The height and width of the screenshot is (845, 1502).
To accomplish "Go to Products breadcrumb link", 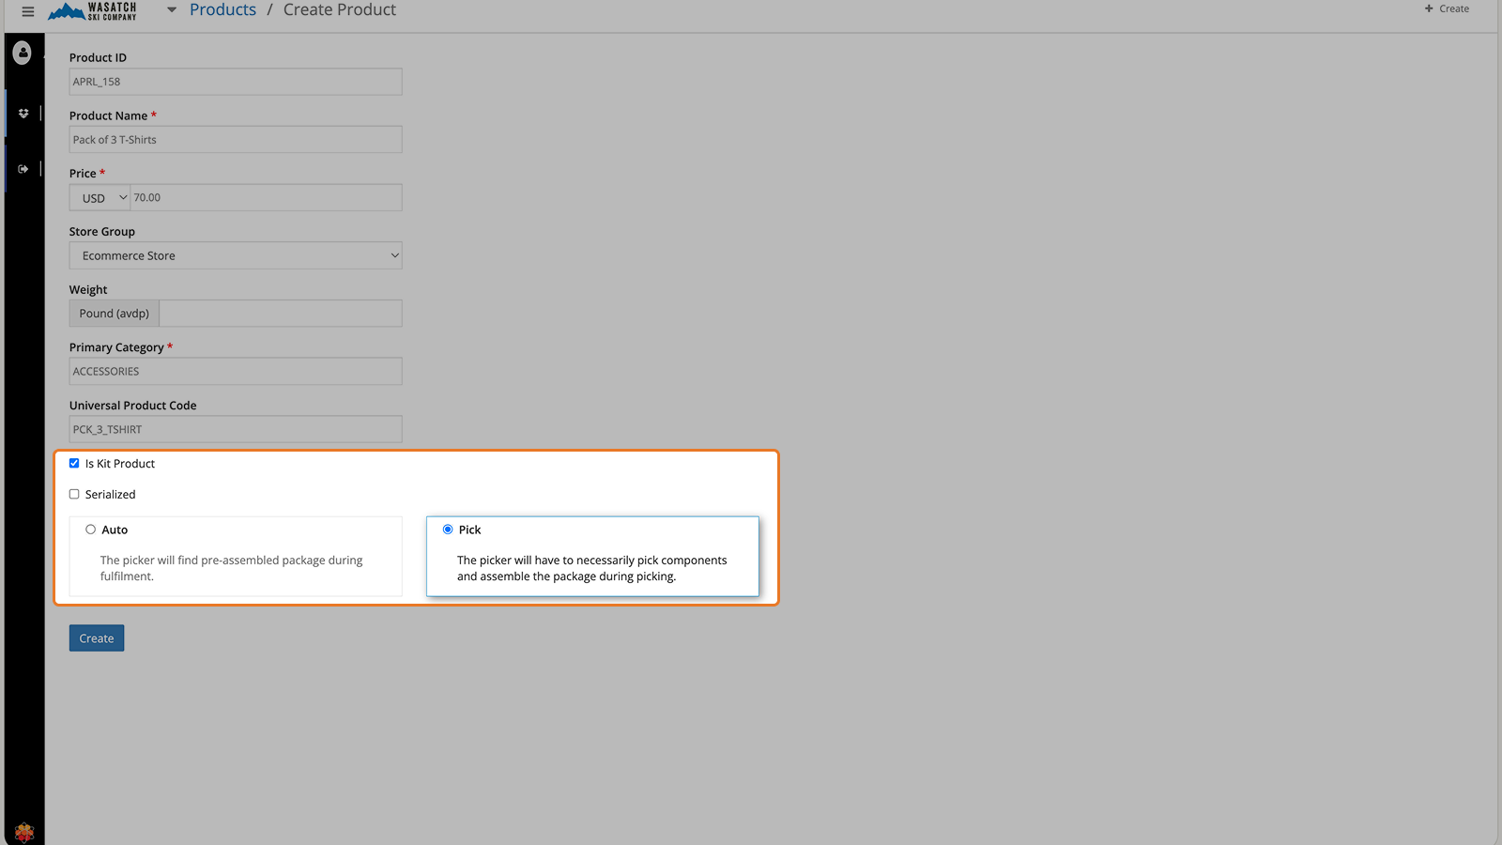I will pos(222,10).
